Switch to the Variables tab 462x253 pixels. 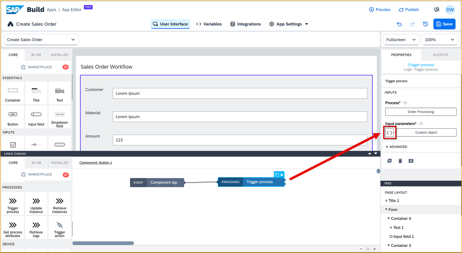(209, 24)
